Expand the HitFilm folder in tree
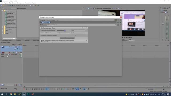 tap(3, 33)
